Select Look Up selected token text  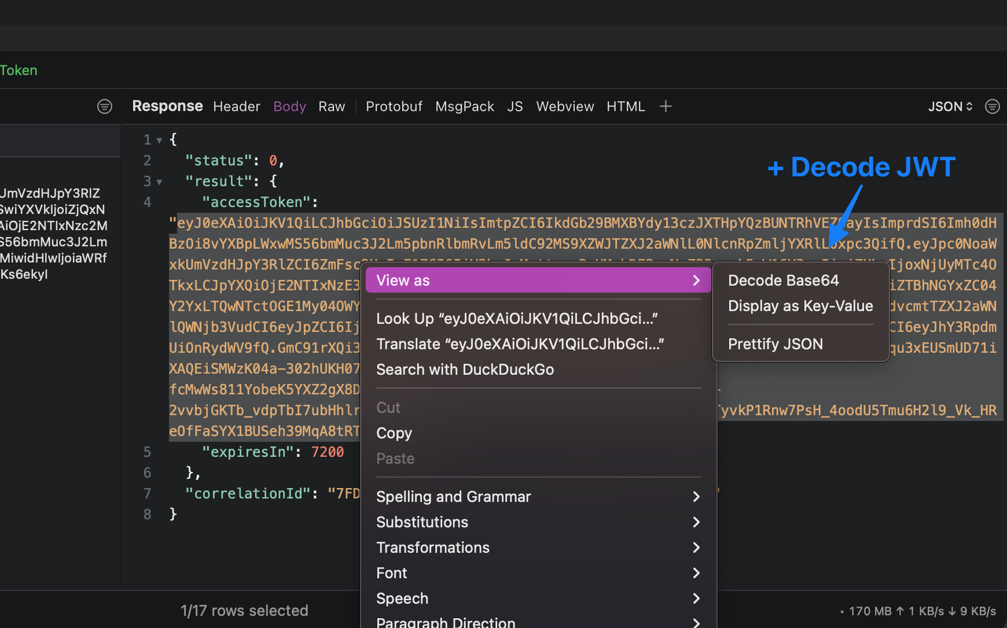point(538,319)
